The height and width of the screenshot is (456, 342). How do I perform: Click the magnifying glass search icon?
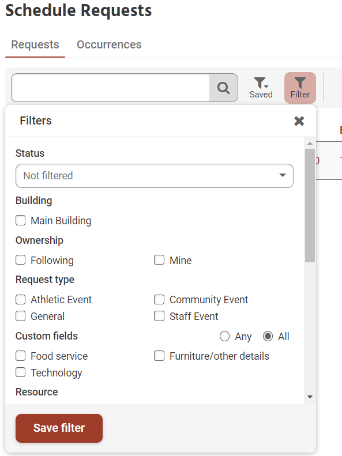pyautogui.click(x=223, y=88)
